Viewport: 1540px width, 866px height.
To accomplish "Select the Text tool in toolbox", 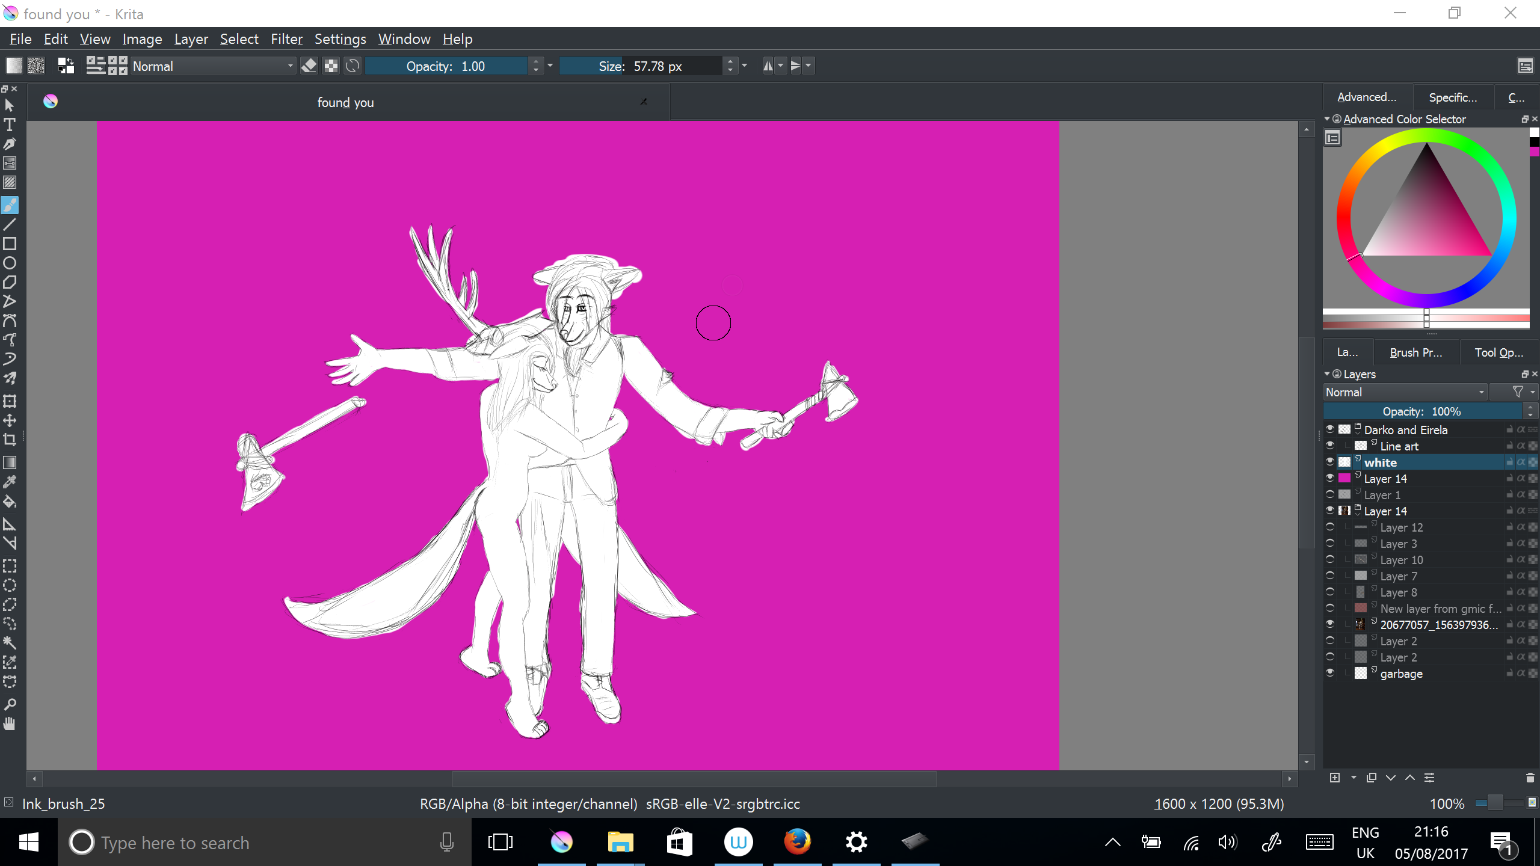I will click(10, 125).
